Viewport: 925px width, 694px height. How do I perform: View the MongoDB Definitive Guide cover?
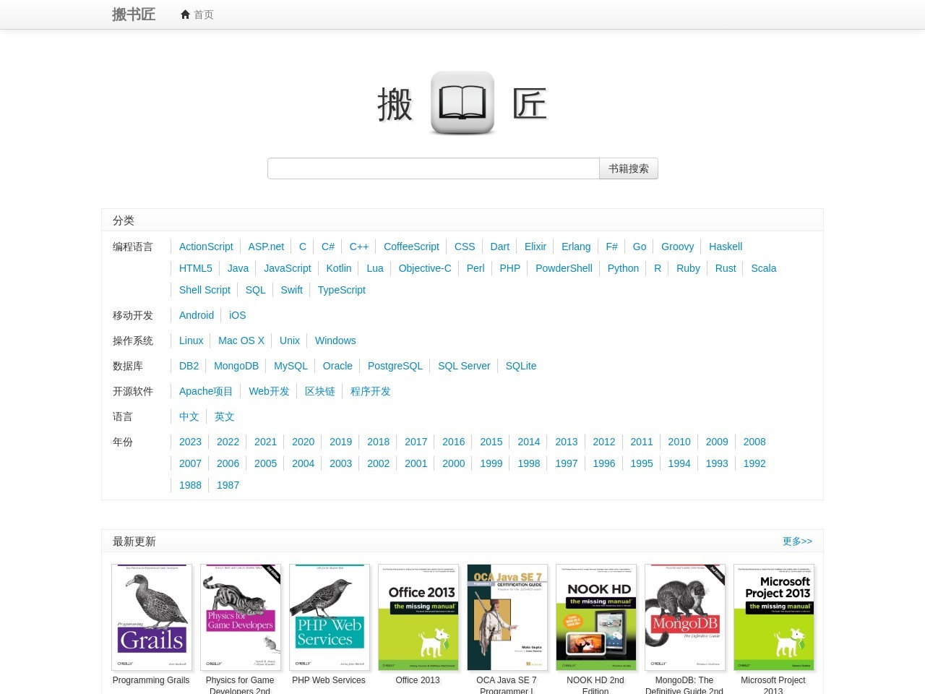[685, 617]
